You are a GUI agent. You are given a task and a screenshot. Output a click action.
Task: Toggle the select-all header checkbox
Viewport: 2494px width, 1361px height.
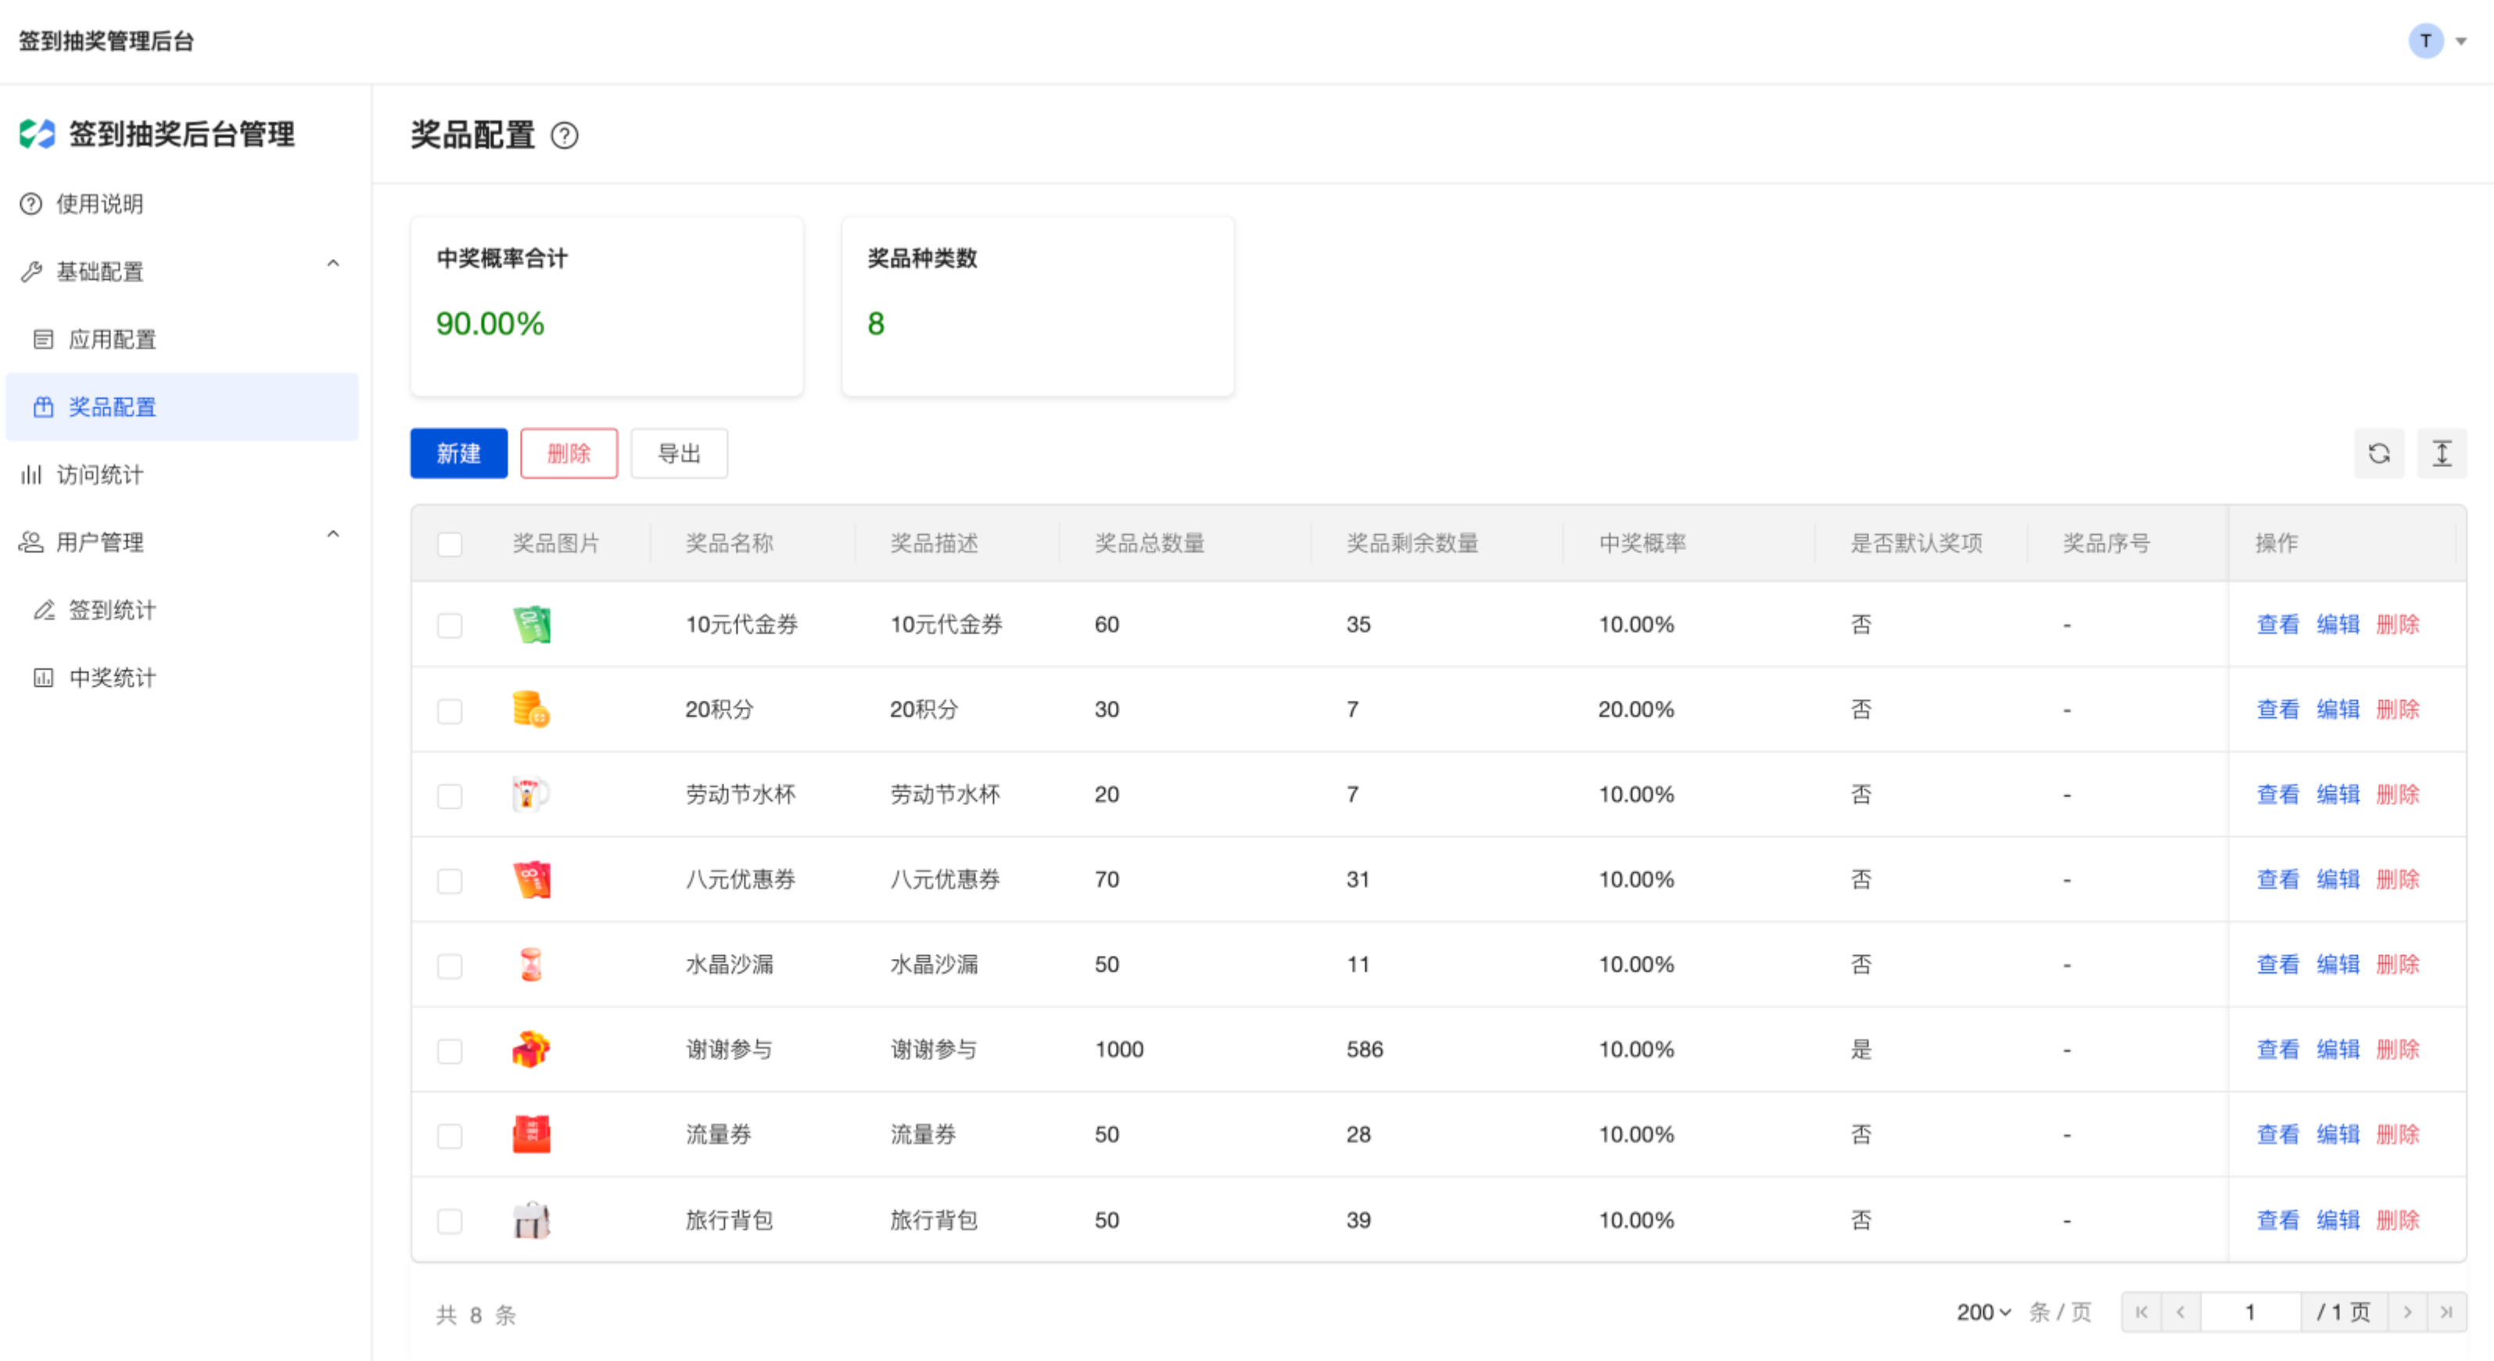[449, 544]
